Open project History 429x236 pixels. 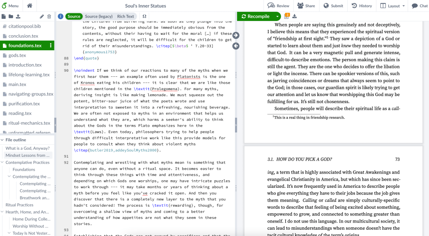click(362, 6)
